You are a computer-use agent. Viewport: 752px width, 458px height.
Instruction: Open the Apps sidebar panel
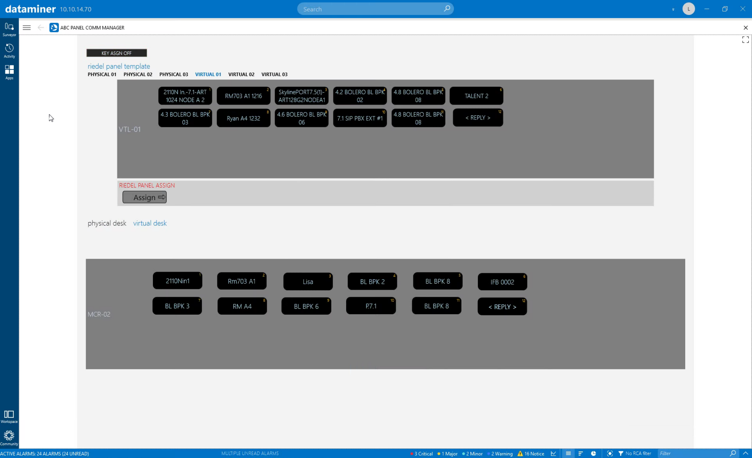tap(9, 72)
